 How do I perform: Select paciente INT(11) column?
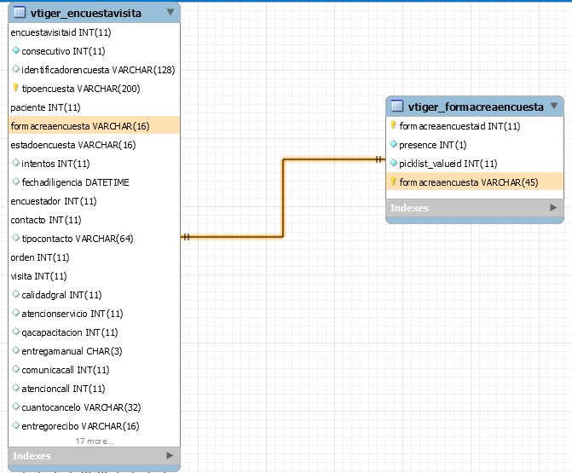[94, 107]
